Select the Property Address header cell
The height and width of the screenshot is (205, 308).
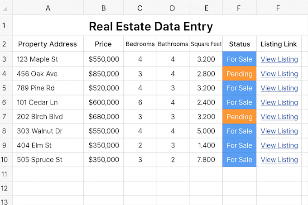48,44
